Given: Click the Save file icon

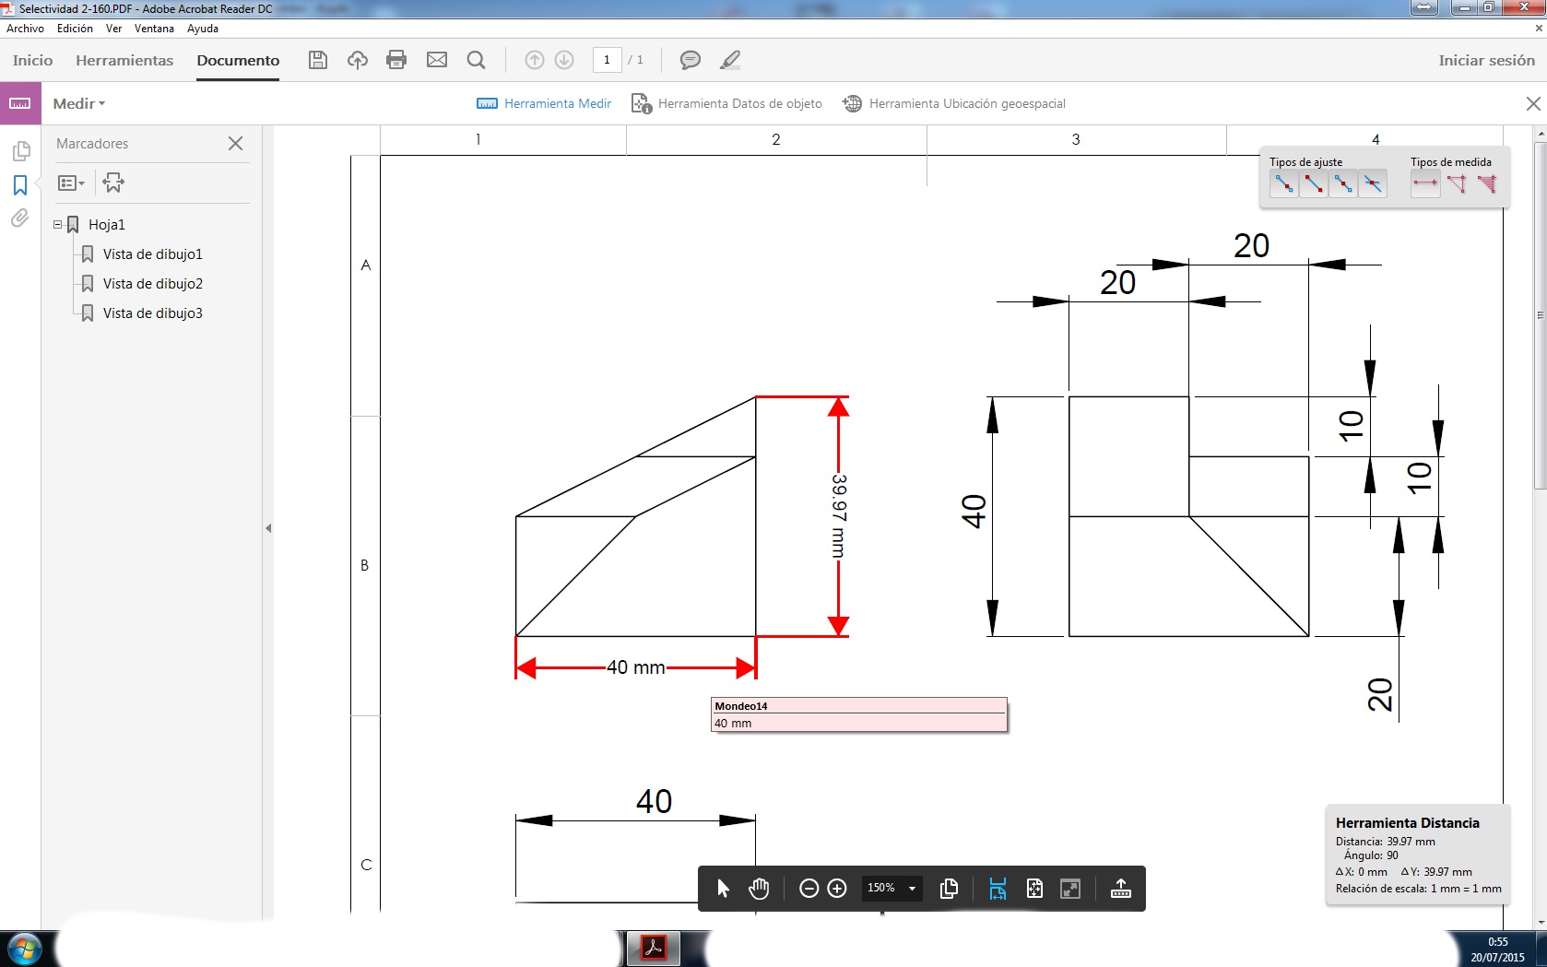Looking at the screenshot, I should click(x=318, y=60).
